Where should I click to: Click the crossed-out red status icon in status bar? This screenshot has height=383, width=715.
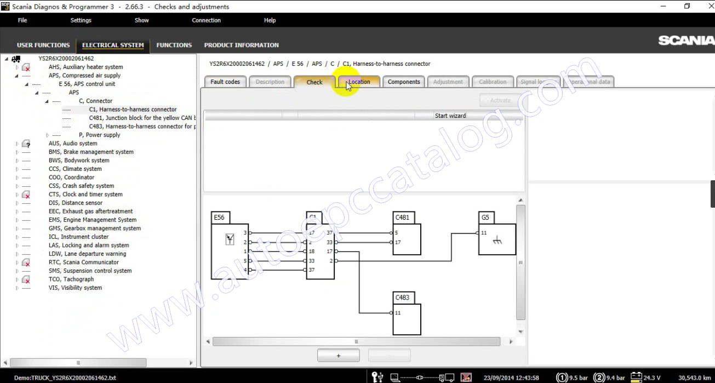(x=466, y=377)
